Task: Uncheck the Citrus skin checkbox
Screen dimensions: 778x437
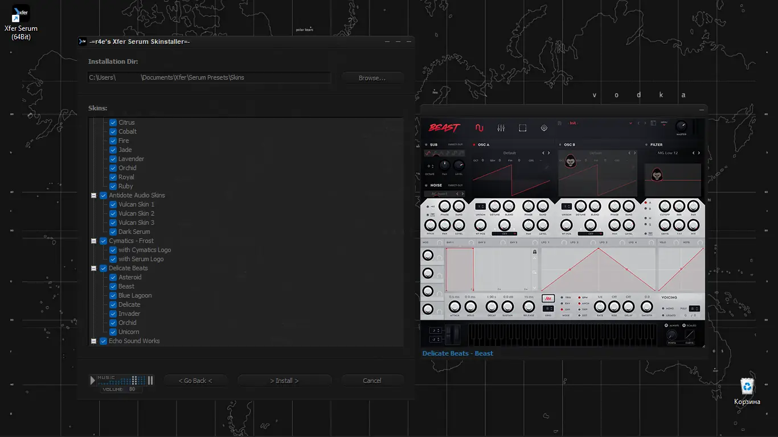Action: tap(113, 122)
